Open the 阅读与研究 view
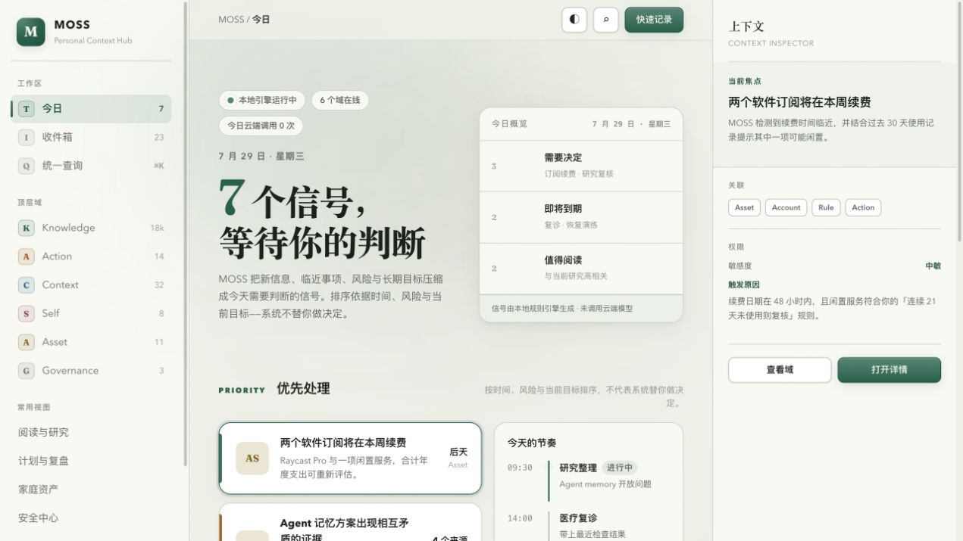This screenshot has width=963, height=541. (91, 432)
